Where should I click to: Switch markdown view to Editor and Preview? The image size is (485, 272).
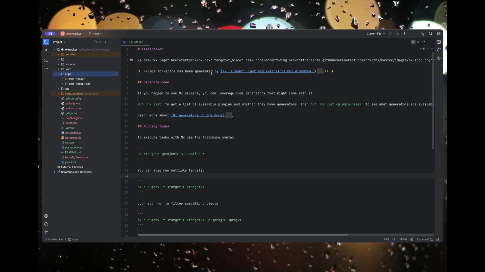point(419,42)
